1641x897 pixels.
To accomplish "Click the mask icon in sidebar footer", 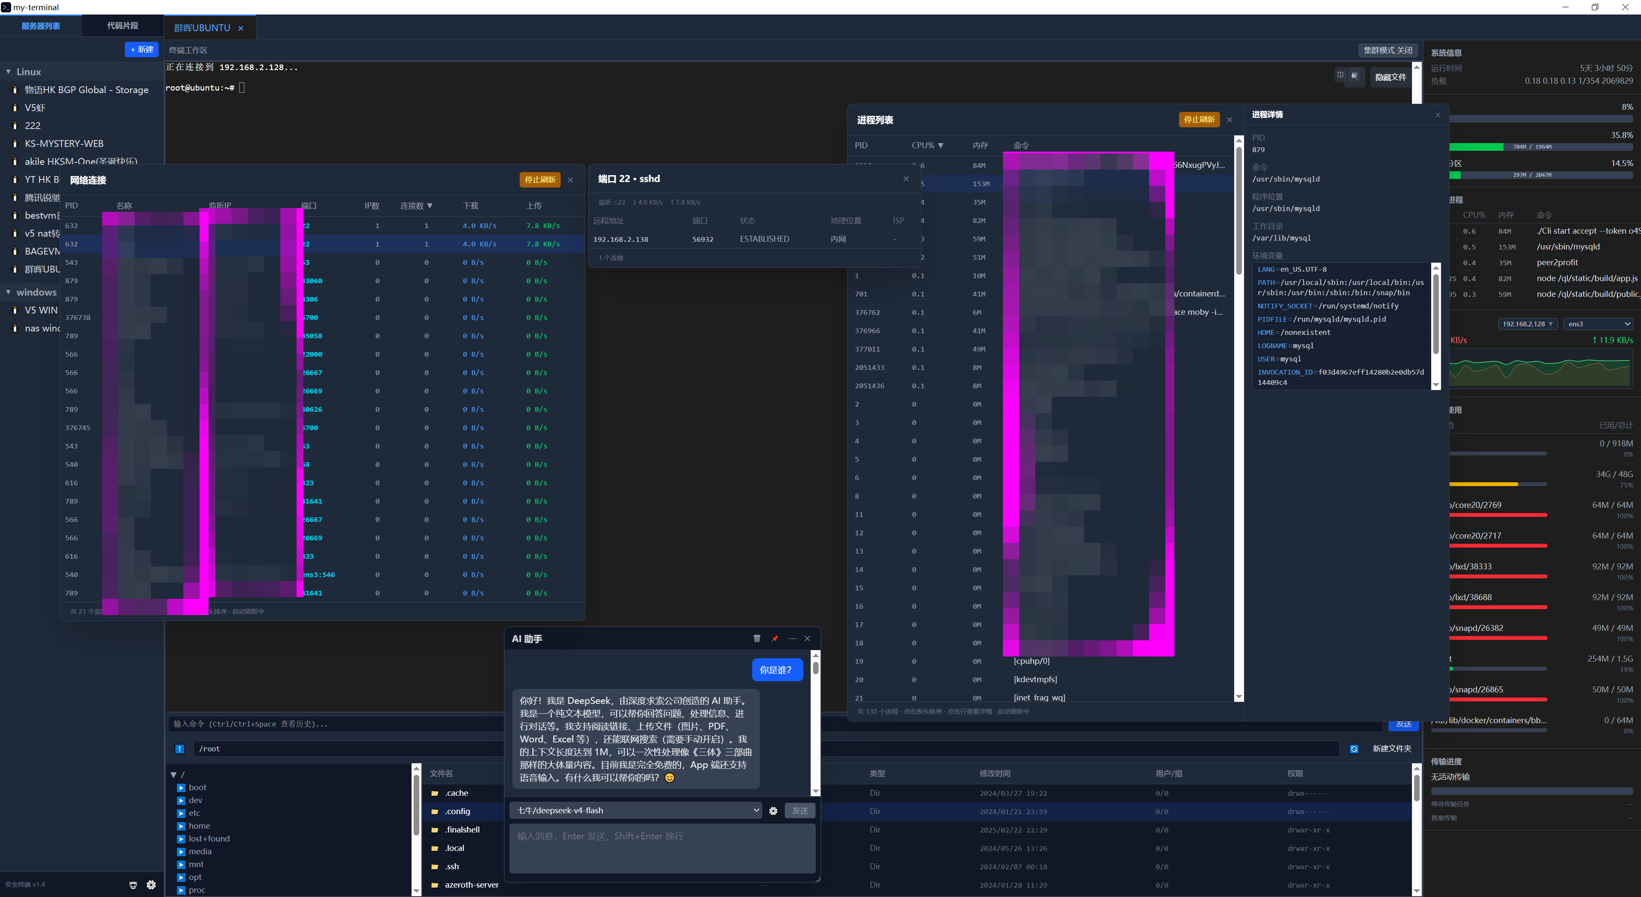I will point(133,885).
